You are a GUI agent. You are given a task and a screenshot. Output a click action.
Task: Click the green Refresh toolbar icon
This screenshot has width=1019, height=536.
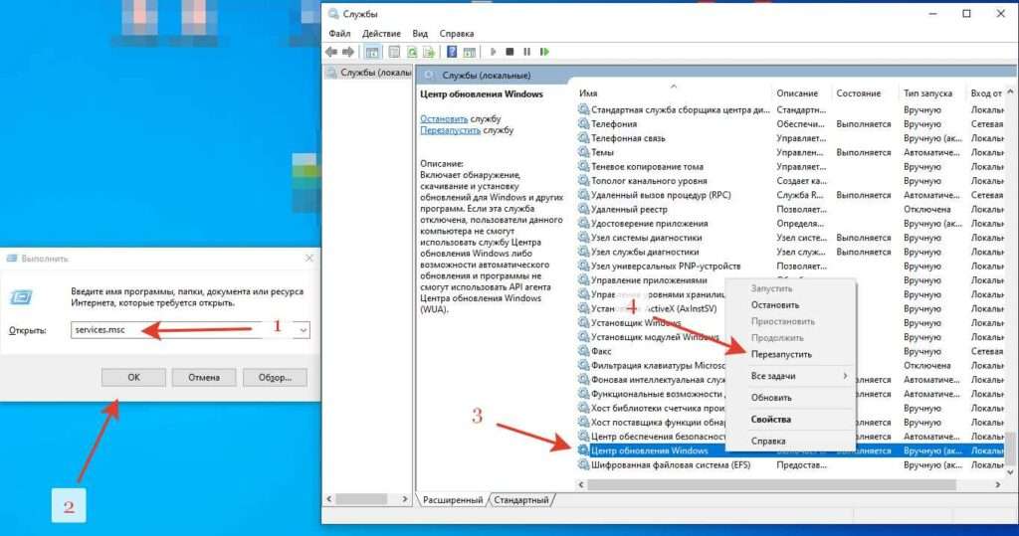coord(411,52)
